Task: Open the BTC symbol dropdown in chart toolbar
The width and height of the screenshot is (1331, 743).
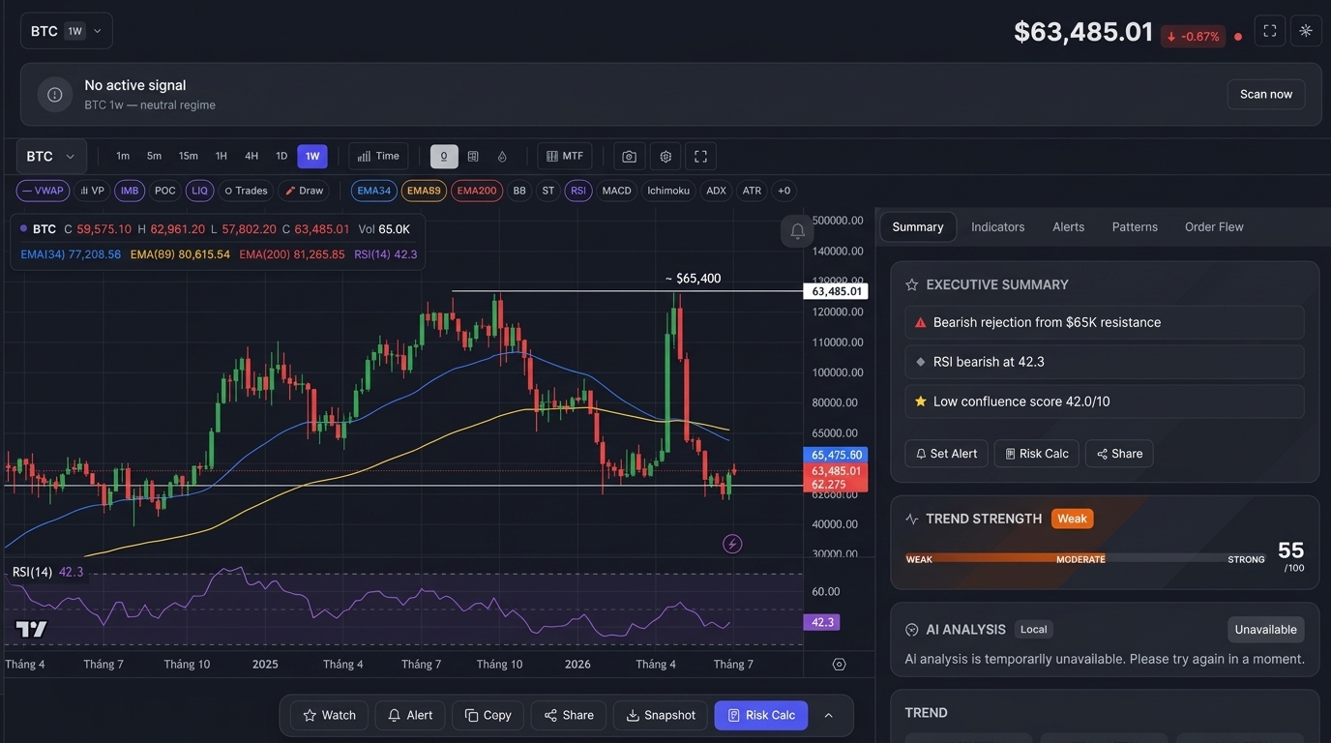Action: tap(51, 157)
